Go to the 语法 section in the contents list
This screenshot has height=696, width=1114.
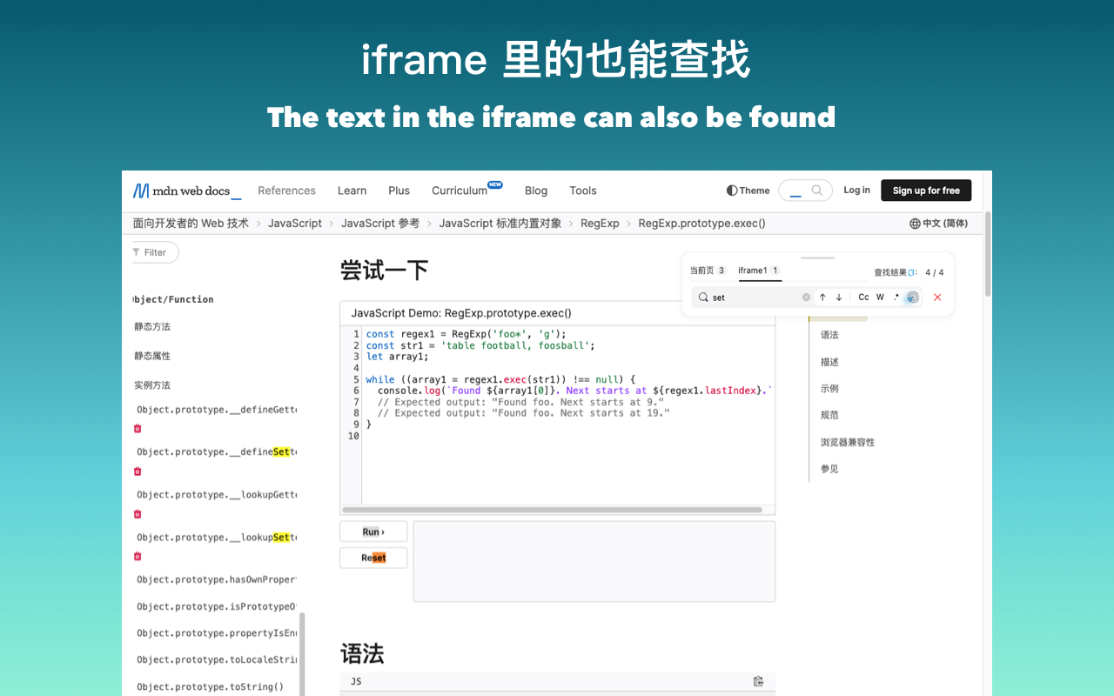829,335
